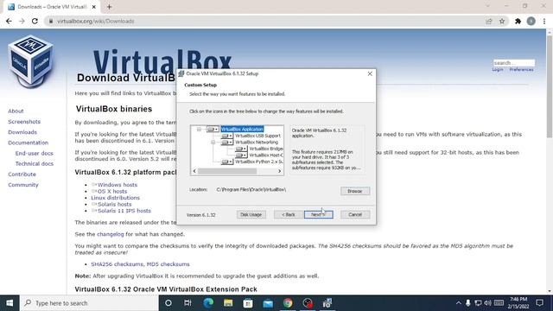Screen dimensions: 553x311
Task: Open VirtualBox USB Support feature dropdown
Action: point(226,136)
